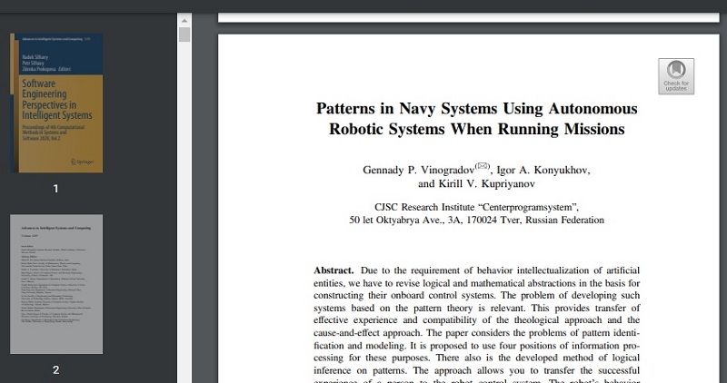Click author name 'Gennady P. Vinogradov'

(x=419, y=170)
